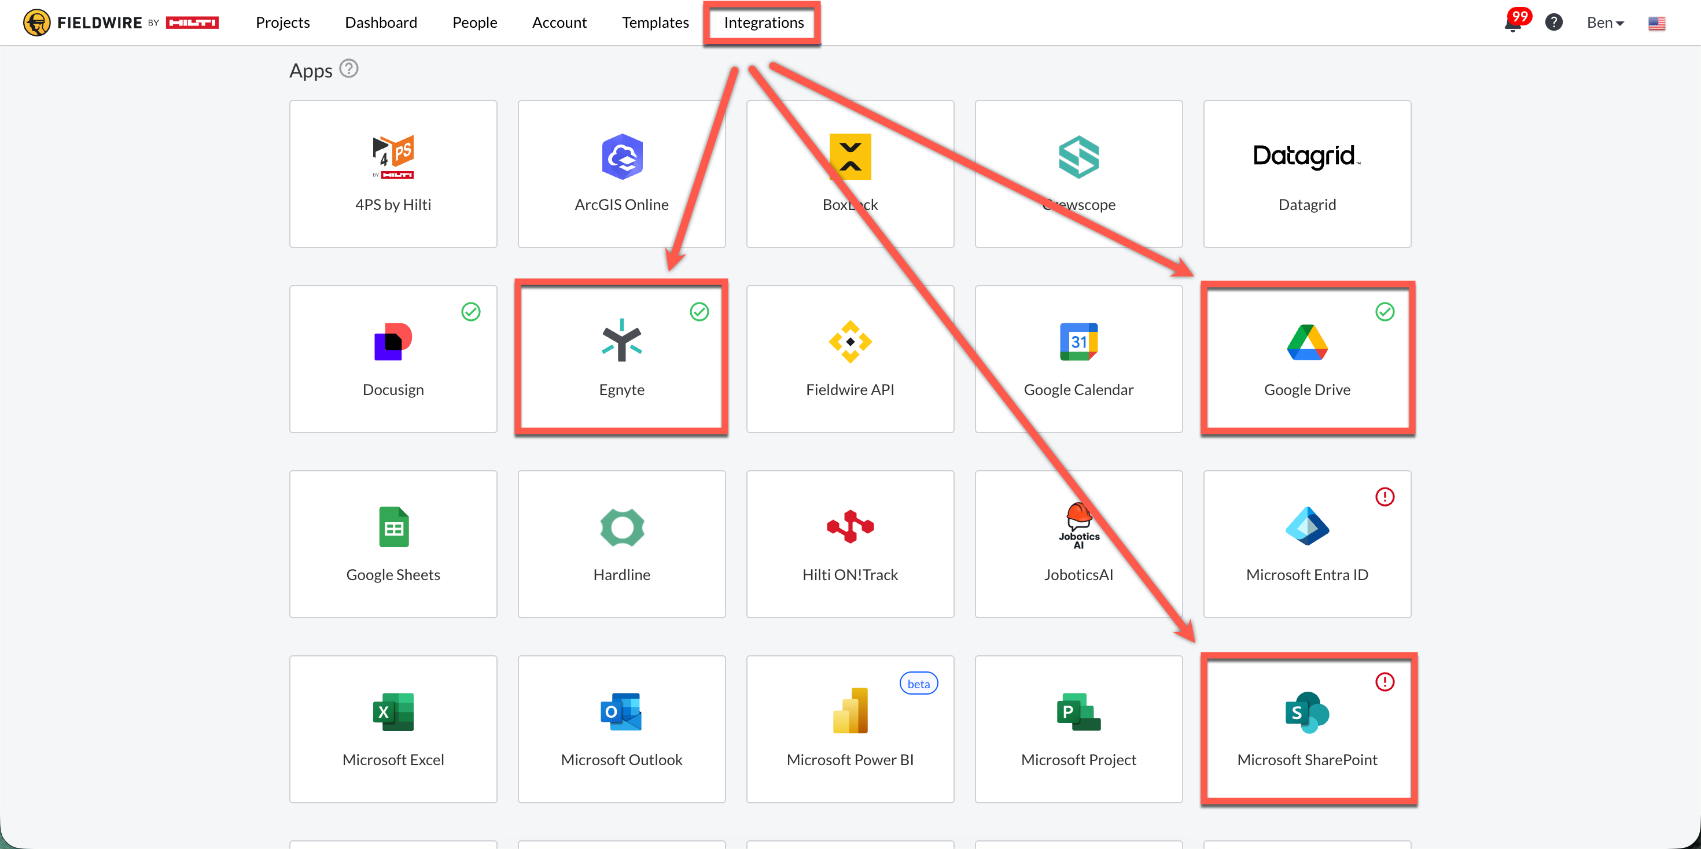Open the Templates menu item

click(x=654, y=23)
